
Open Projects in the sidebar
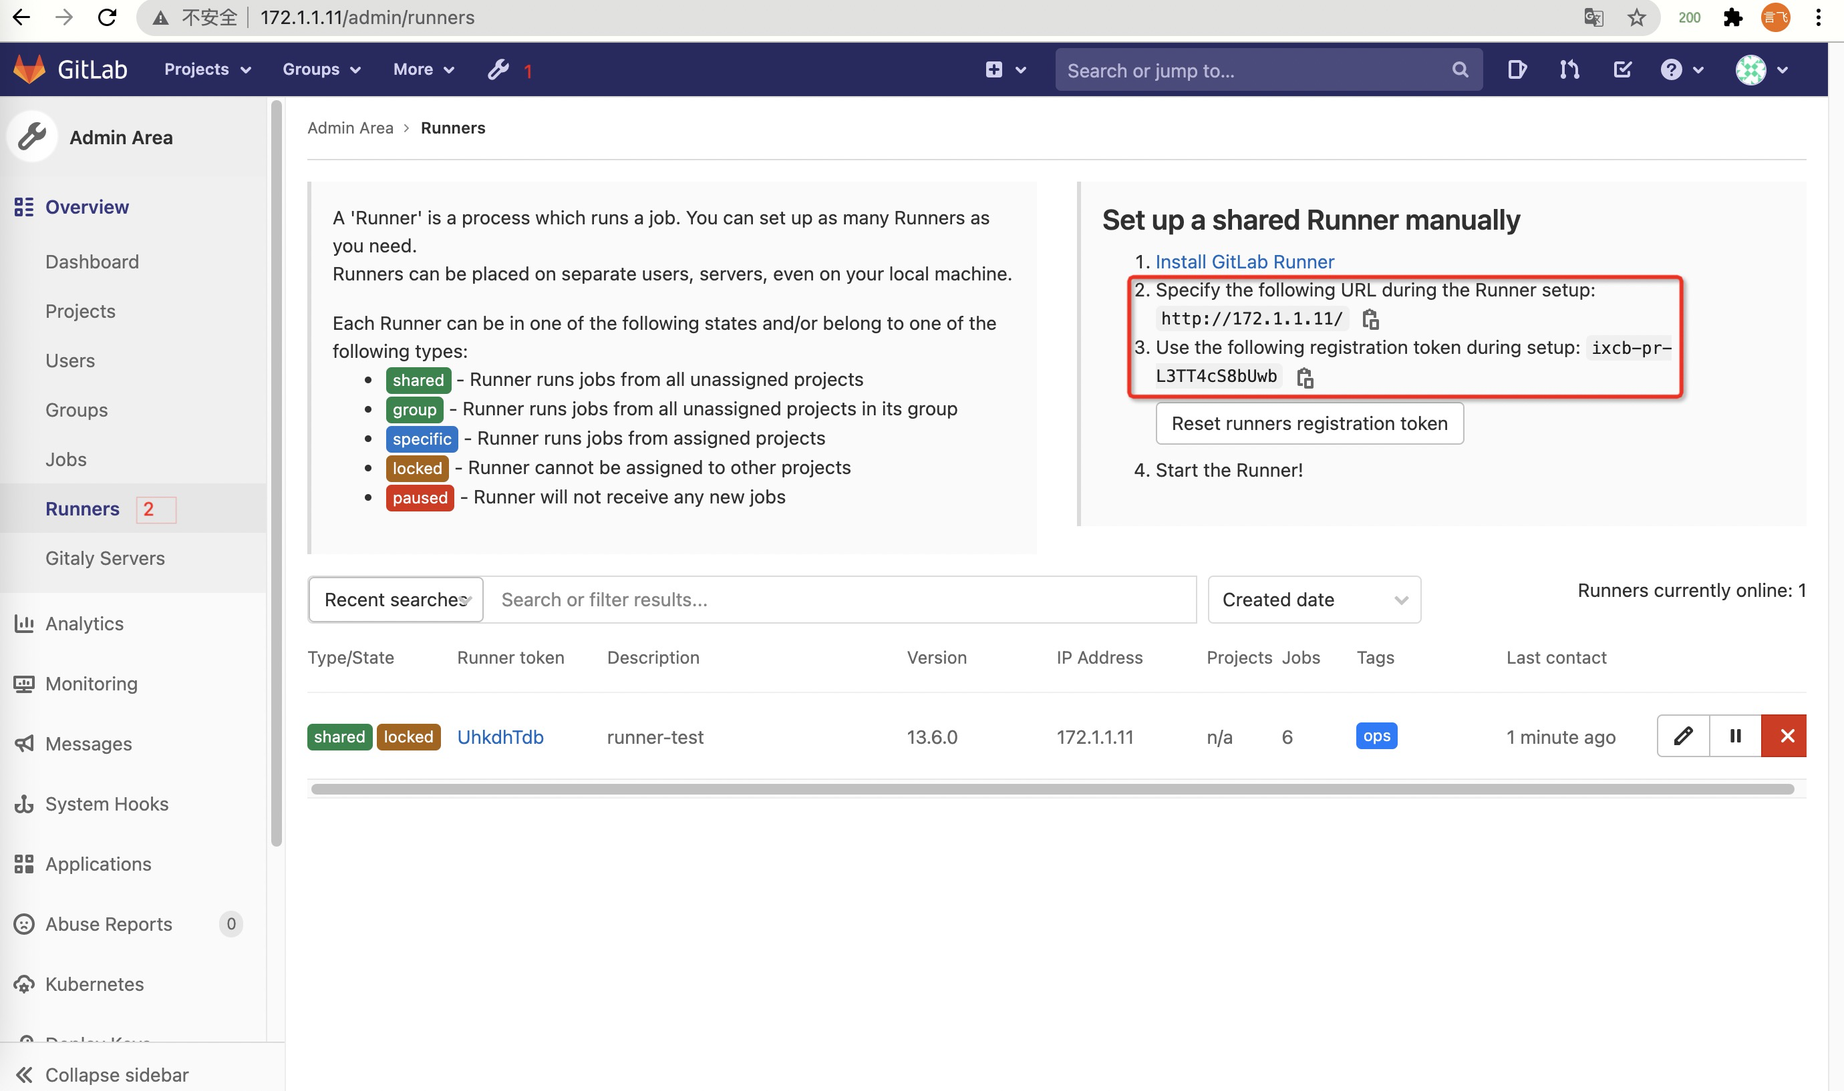(x=80, y=311)
